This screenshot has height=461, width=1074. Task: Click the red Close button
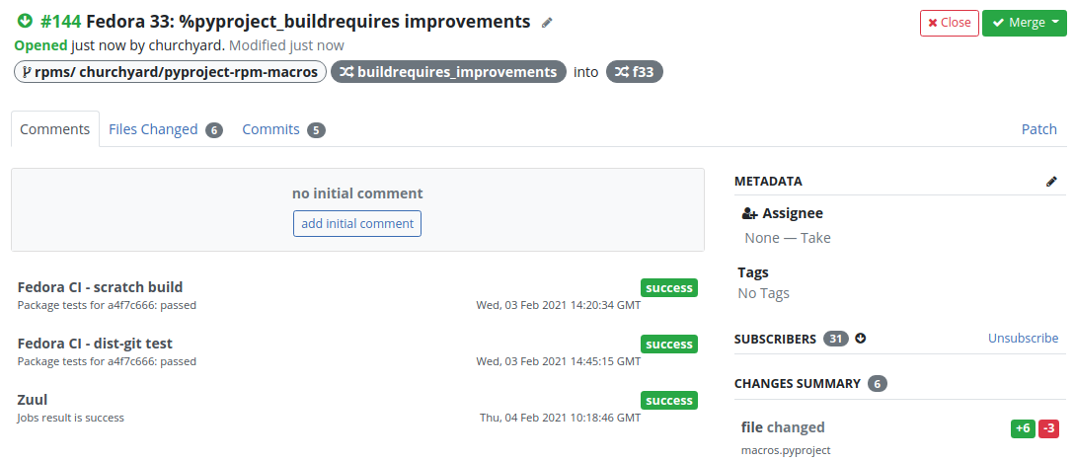(950, 23)
